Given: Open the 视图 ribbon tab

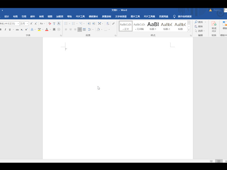Looking at the screenshot, I should tap(50, 17).
